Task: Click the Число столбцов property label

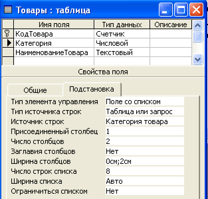Action: (38, 141)
